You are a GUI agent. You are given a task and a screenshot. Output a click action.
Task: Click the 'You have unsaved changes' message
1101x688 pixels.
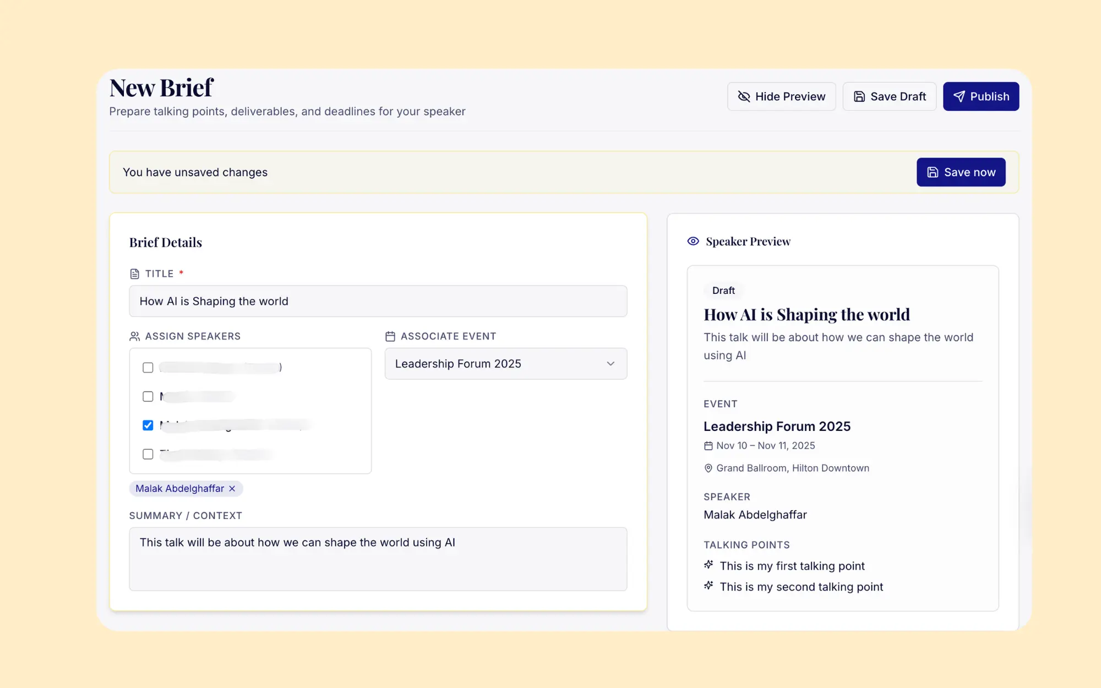coord(195,172)
